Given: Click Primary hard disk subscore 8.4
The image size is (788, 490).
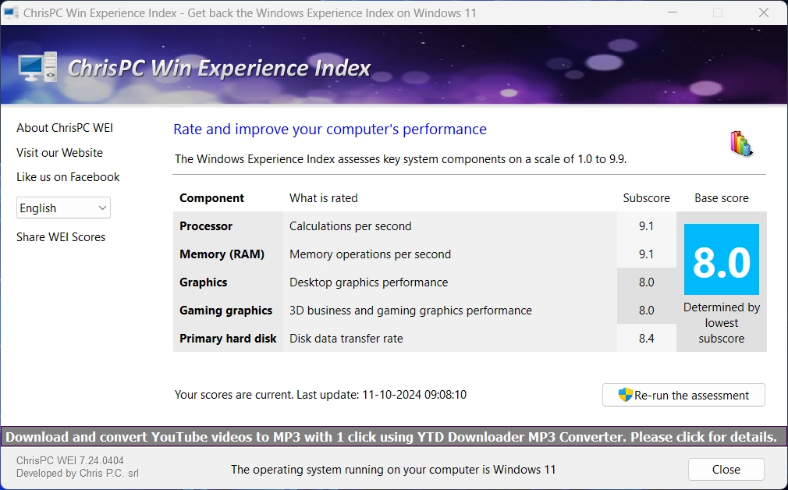Looking at the screenshot, I should click(646, 339).
